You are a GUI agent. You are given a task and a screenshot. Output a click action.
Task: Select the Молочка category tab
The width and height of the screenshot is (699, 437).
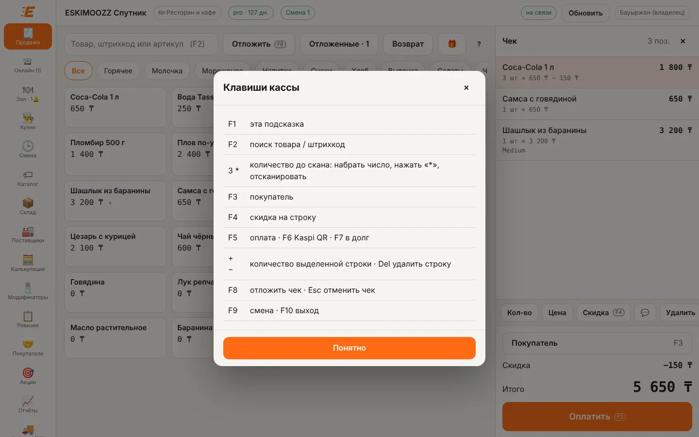pyautogui.click(x=167, y=71)
